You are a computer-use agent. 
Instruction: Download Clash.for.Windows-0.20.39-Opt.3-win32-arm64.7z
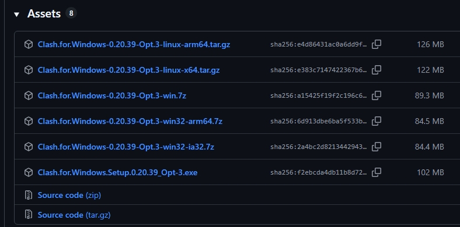coord(130,121)
